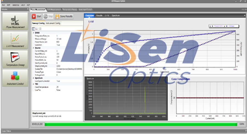The width and height of the screenshot is (247, 134).
Task: Edit the SweepFile path value
Action: coord(69,69)
